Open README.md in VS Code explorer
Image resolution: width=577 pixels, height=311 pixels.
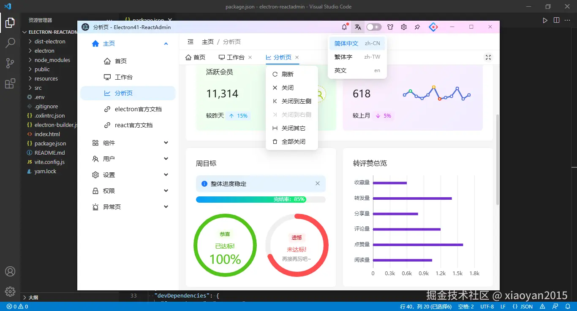(x=49, y=153)
